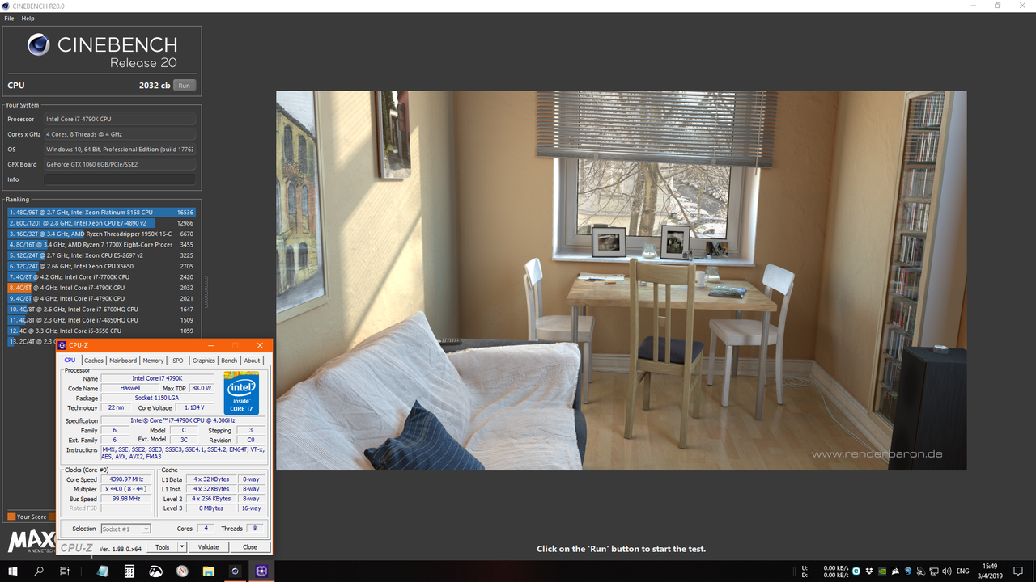Open the Dropbox tray icon
Image resolution: width=1036 pixels, height=582 pixels.
coord(869,571)
